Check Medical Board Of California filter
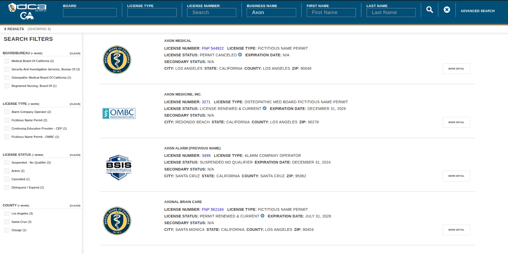This screenshot has width=508, height=254. [7, 61]
